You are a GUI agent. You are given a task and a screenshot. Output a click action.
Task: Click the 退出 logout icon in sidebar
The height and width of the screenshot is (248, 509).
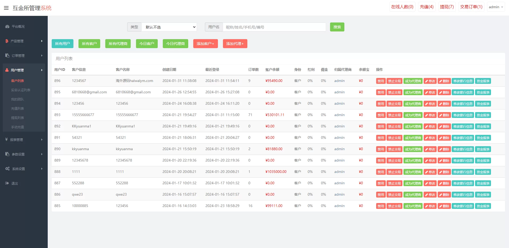click(7, 183)
